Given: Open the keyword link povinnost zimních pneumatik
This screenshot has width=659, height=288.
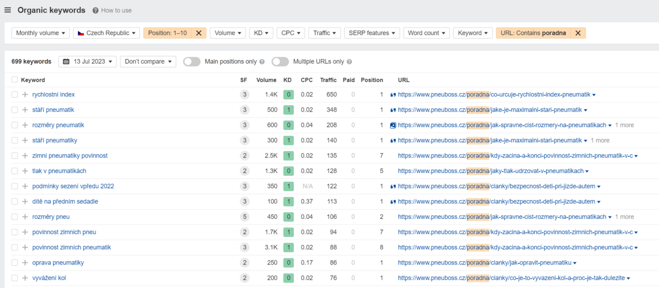Looking at the screenshot, I should 71,247.
